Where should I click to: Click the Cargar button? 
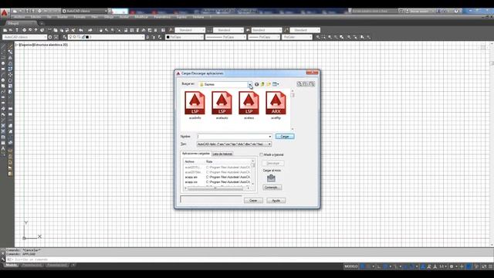pyautogui.click(x=285, y=137)
